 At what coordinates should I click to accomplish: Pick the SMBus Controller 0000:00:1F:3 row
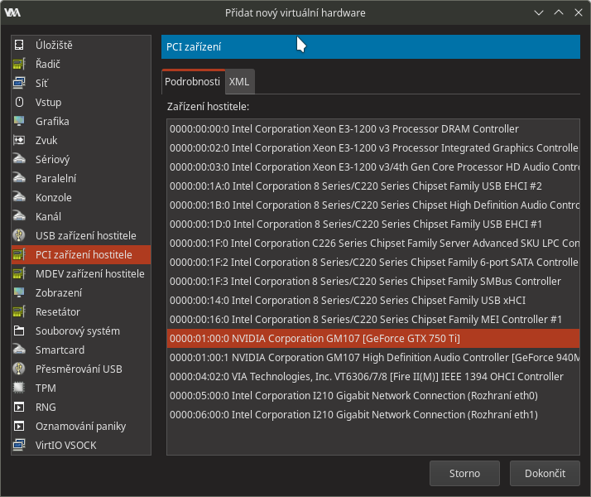(373, 282)
